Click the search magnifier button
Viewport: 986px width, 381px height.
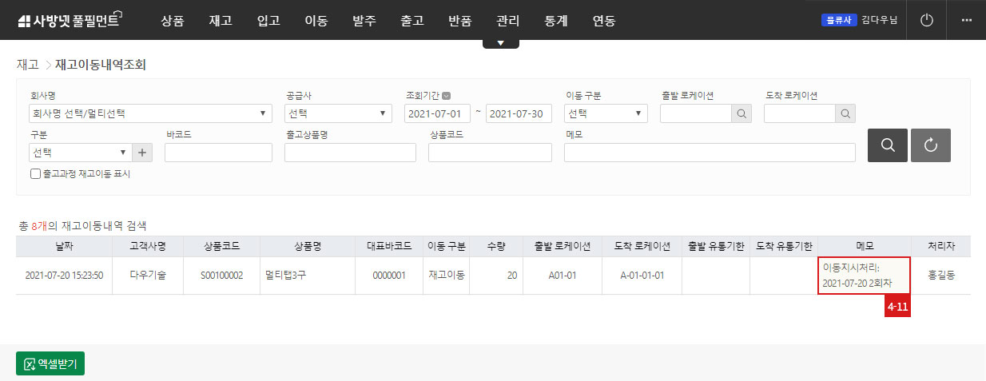coord(887,145)
